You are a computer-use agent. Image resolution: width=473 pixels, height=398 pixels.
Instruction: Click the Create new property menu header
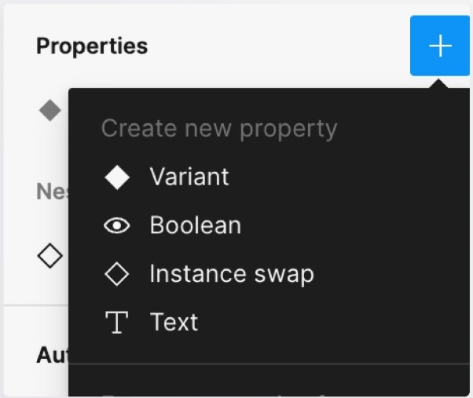pos(219,129)
